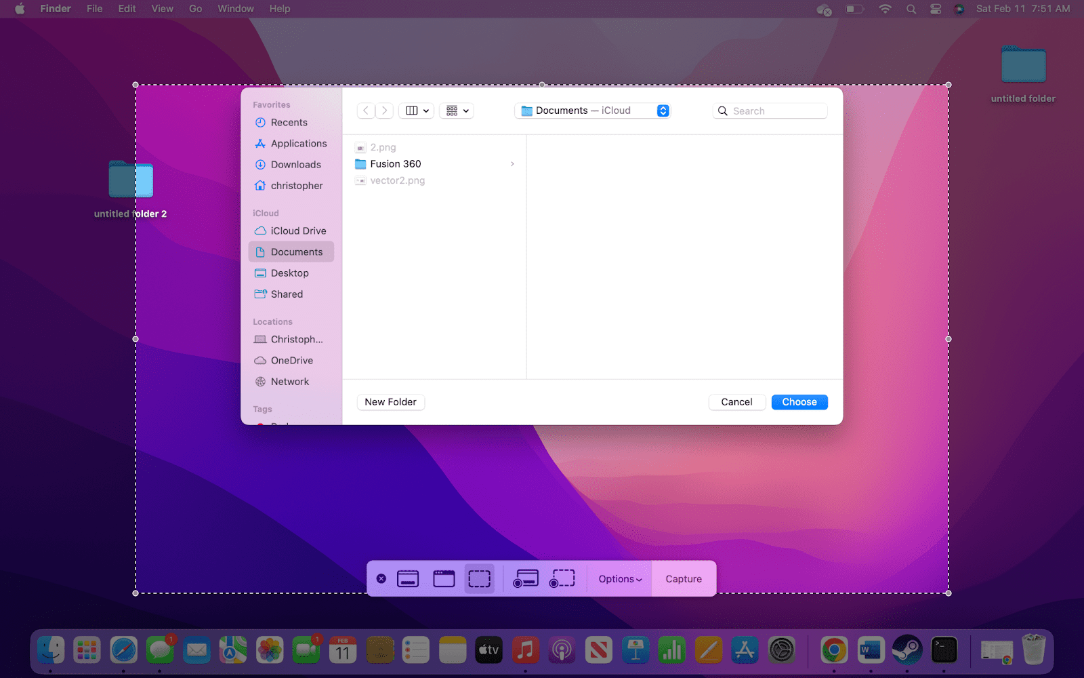Open Desktop in sidebar
The height and width of the screenshot is (678, 1084).
pyautogui.click(x=291, y=273)
